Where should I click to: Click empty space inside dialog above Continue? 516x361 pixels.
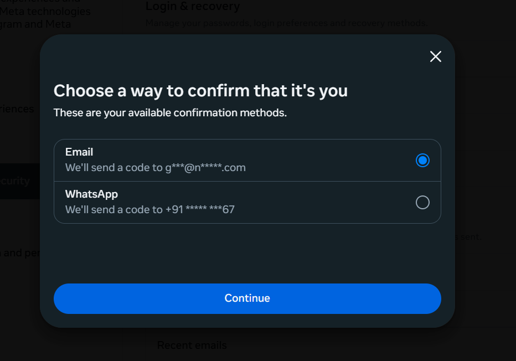pos(247,252)
